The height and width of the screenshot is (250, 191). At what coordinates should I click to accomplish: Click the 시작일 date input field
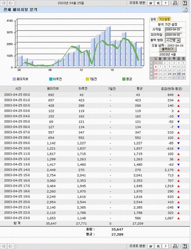click(173, 30)
